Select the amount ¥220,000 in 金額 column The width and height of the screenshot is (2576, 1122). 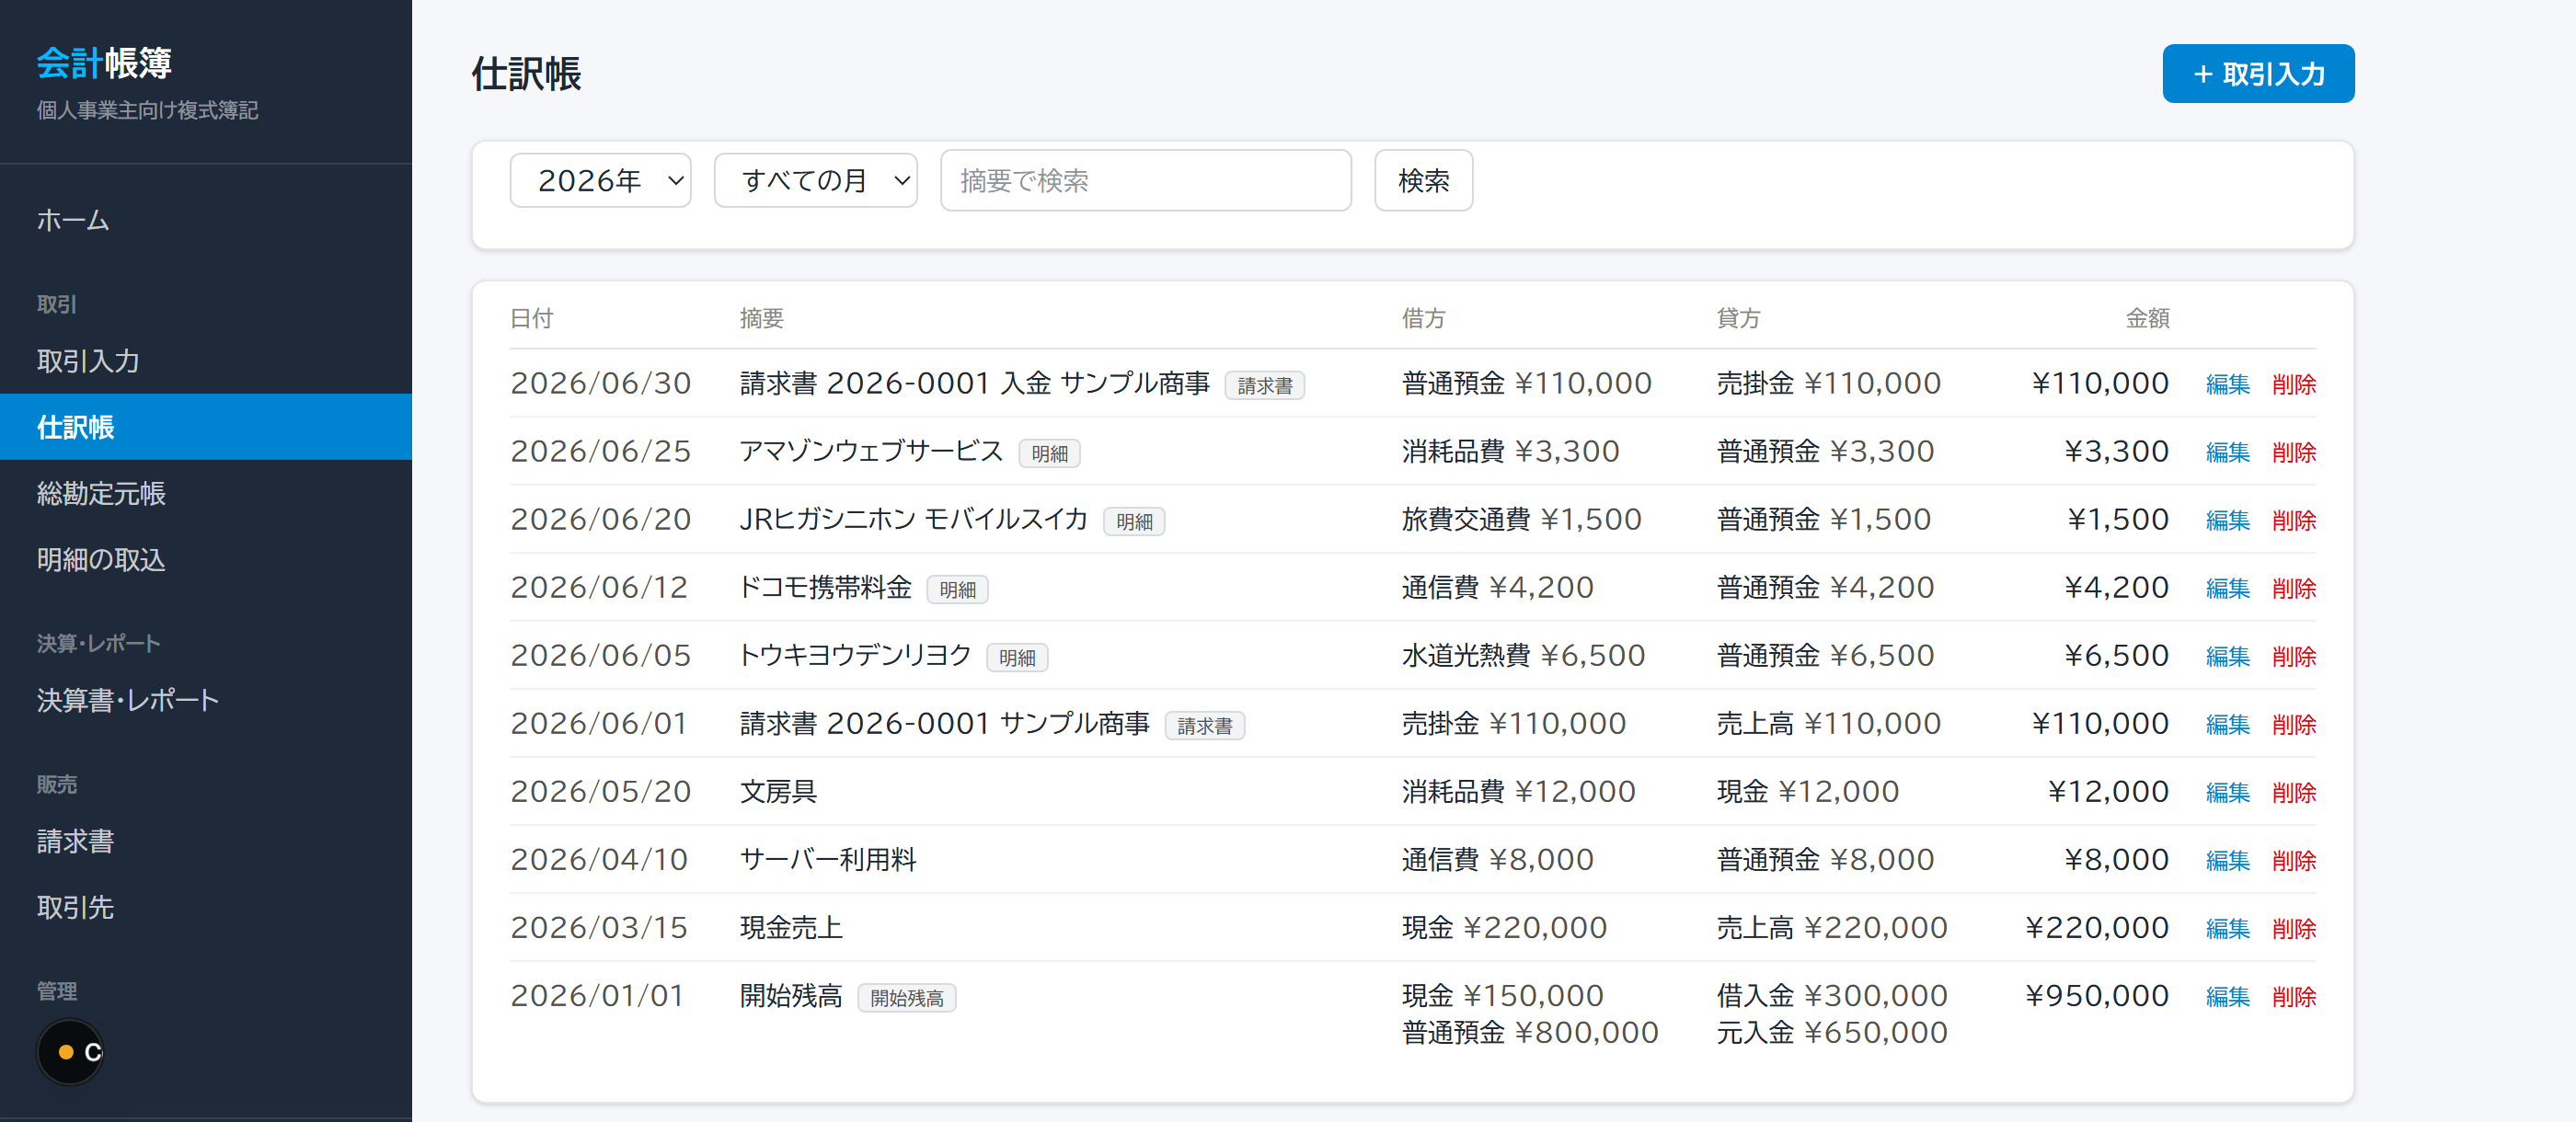pyautogui.click(x=2096, y=927)
